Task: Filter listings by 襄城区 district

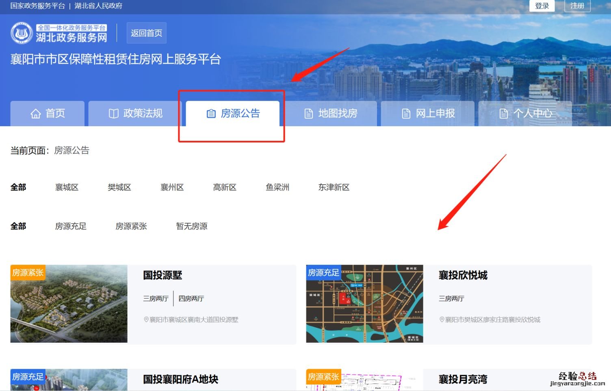Action: (x=67, y=187)
